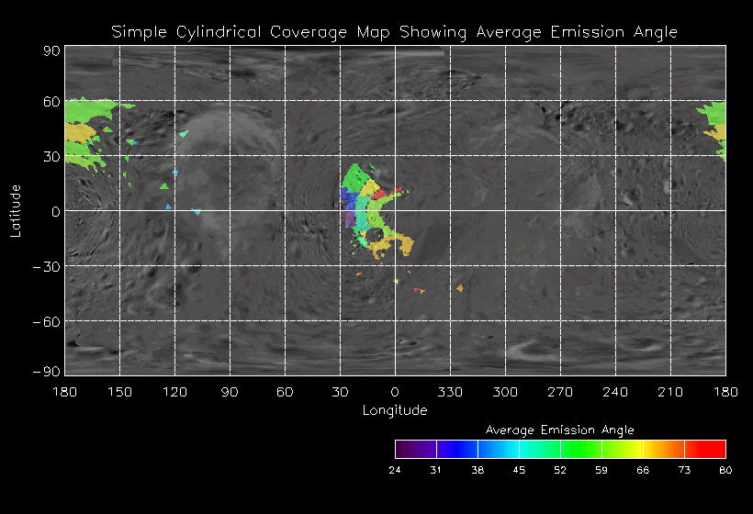Click the 330 longitude tick label
The width and height of the screenshot is (753, 514).
[450, 392]
